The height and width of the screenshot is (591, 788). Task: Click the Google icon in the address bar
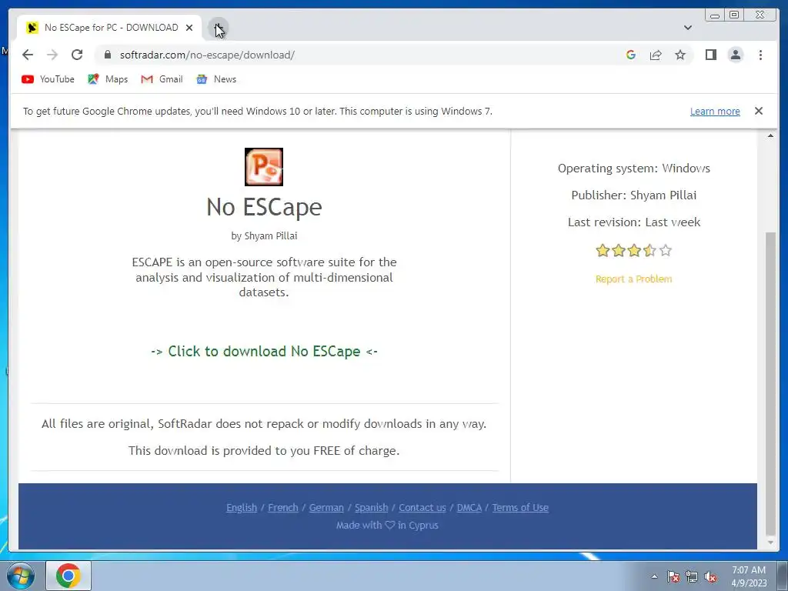click(631, 55)
